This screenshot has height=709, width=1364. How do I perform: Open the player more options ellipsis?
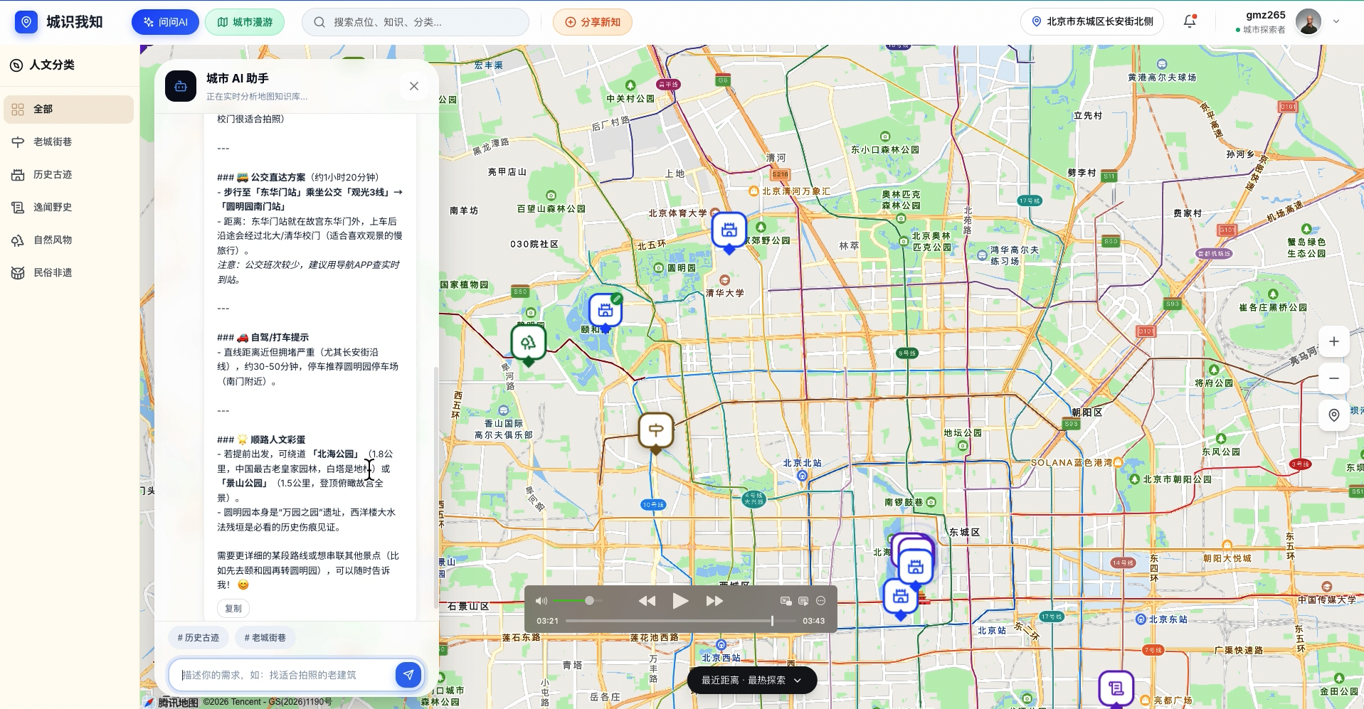[820, 601]
